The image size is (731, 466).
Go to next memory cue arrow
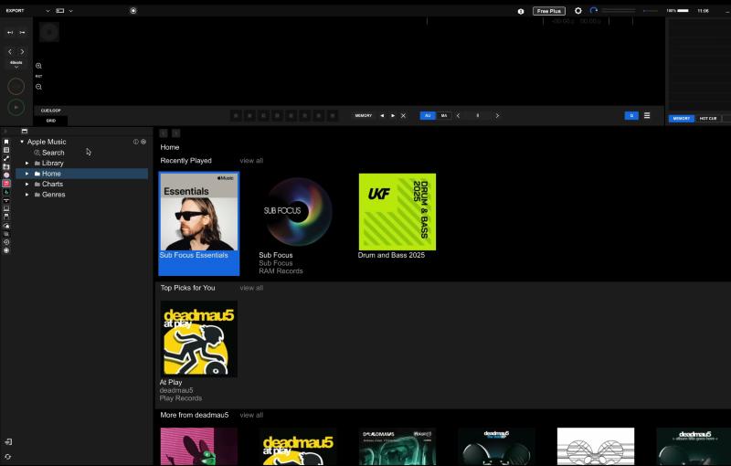click(393, 115)
